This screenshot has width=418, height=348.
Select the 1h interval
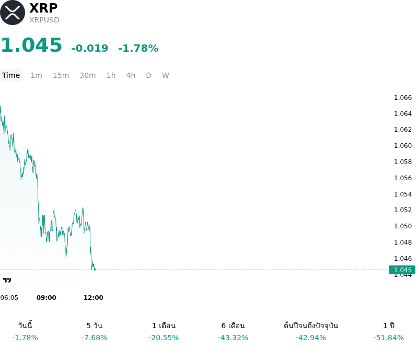pos(111,75)
